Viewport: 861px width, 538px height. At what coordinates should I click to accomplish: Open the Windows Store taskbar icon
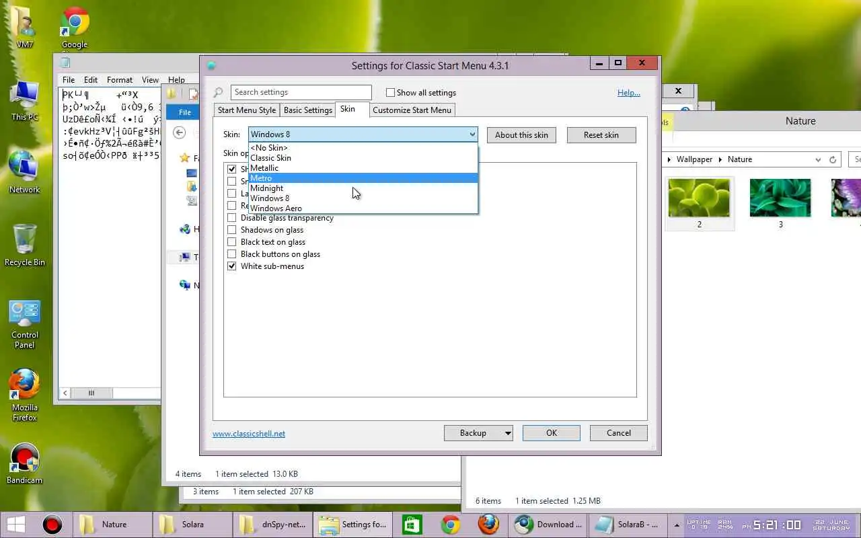[412, 525]
